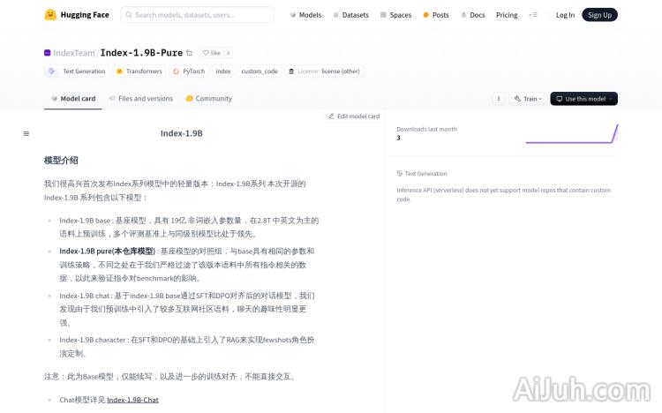This screenshot has height=413, width=662.
Task: Open the table of contents icon
Action: click(x=26, y=134)
